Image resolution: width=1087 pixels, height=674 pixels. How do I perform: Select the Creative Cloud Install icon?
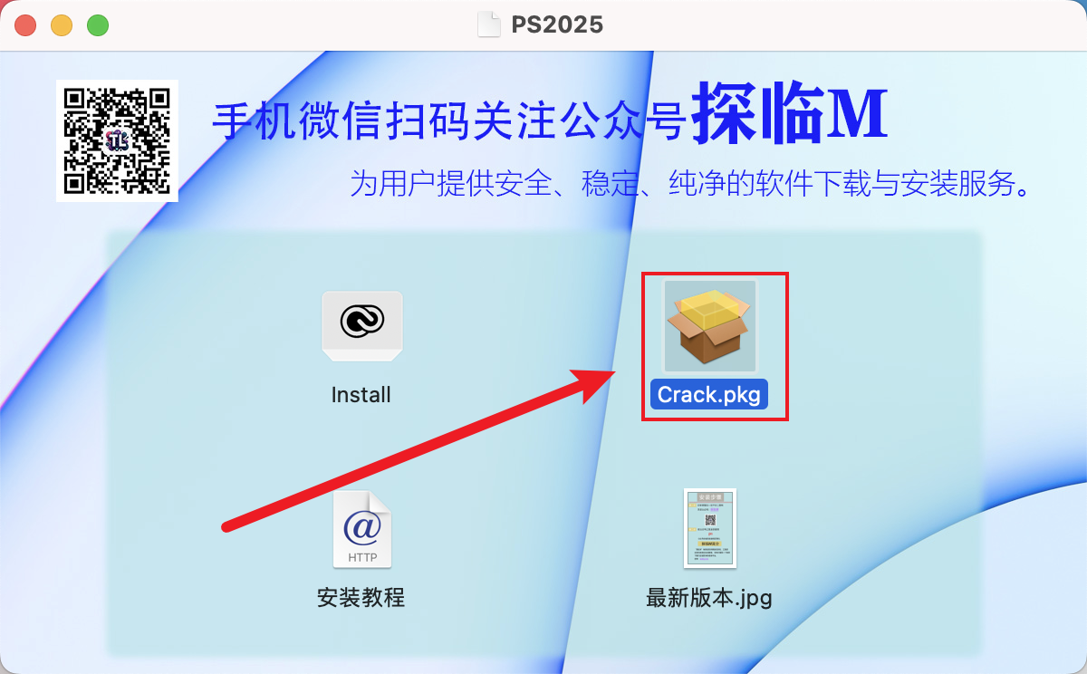click(362, 326)
